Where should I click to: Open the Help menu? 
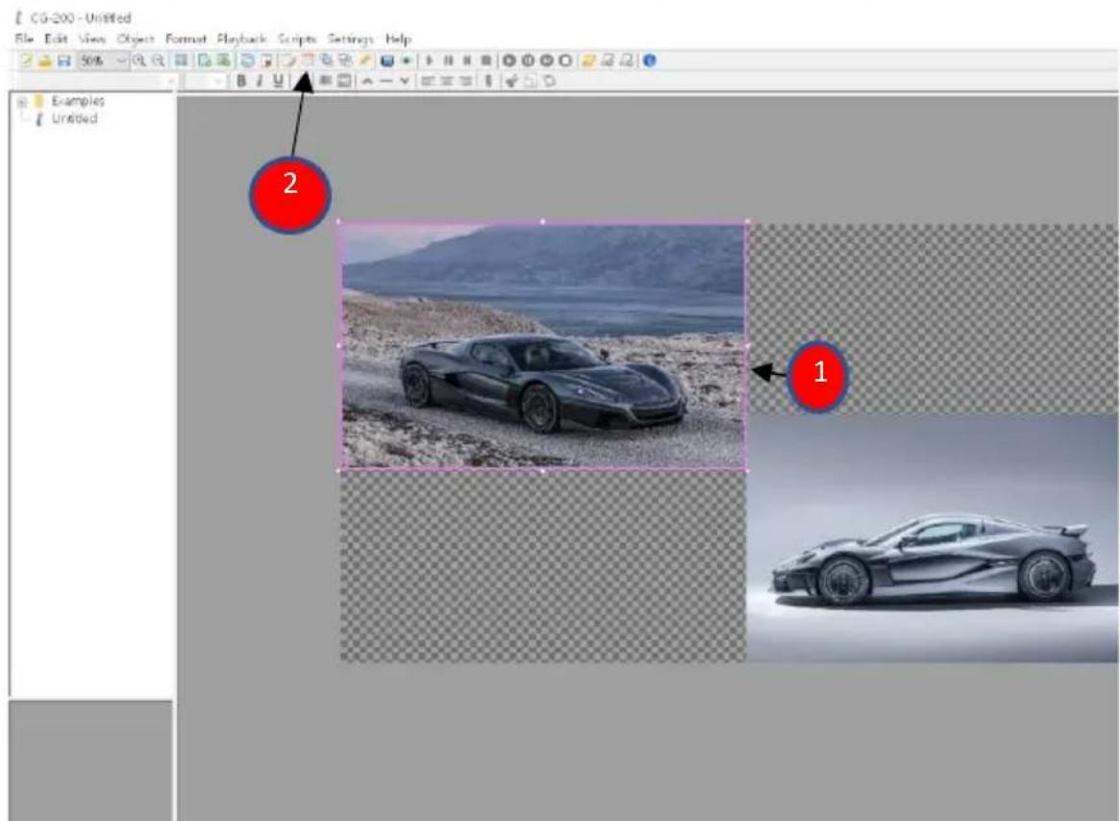click(399, 38)
